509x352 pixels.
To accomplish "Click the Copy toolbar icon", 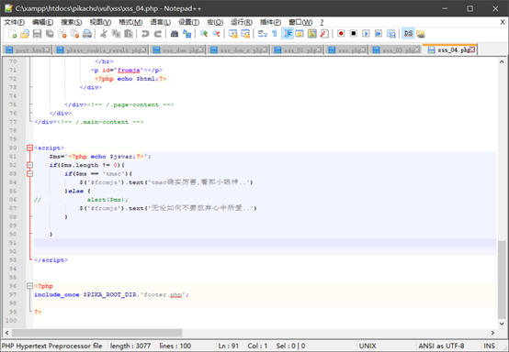I will coord(116,34).
